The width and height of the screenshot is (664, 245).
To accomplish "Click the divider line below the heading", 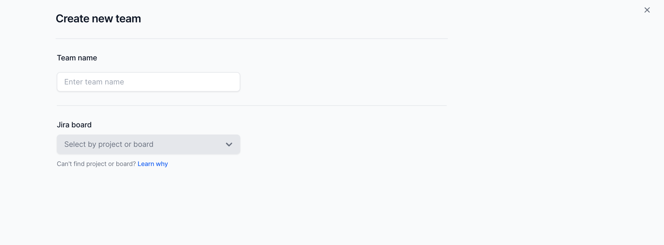I will click(252, 39).
